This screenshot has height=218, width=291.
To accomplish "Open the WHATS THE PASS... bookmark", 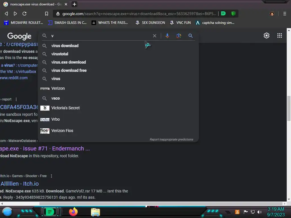I will coord(110,23).
